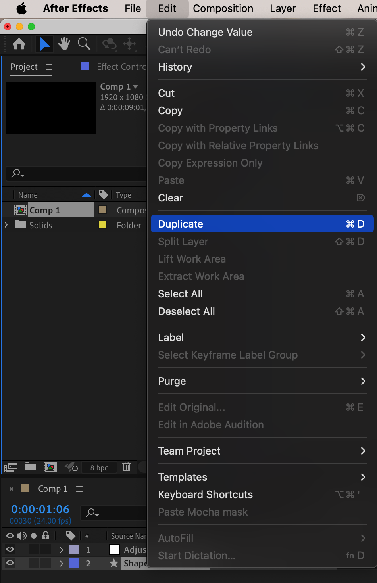Create a new folder in Project panel

(31, 467)
